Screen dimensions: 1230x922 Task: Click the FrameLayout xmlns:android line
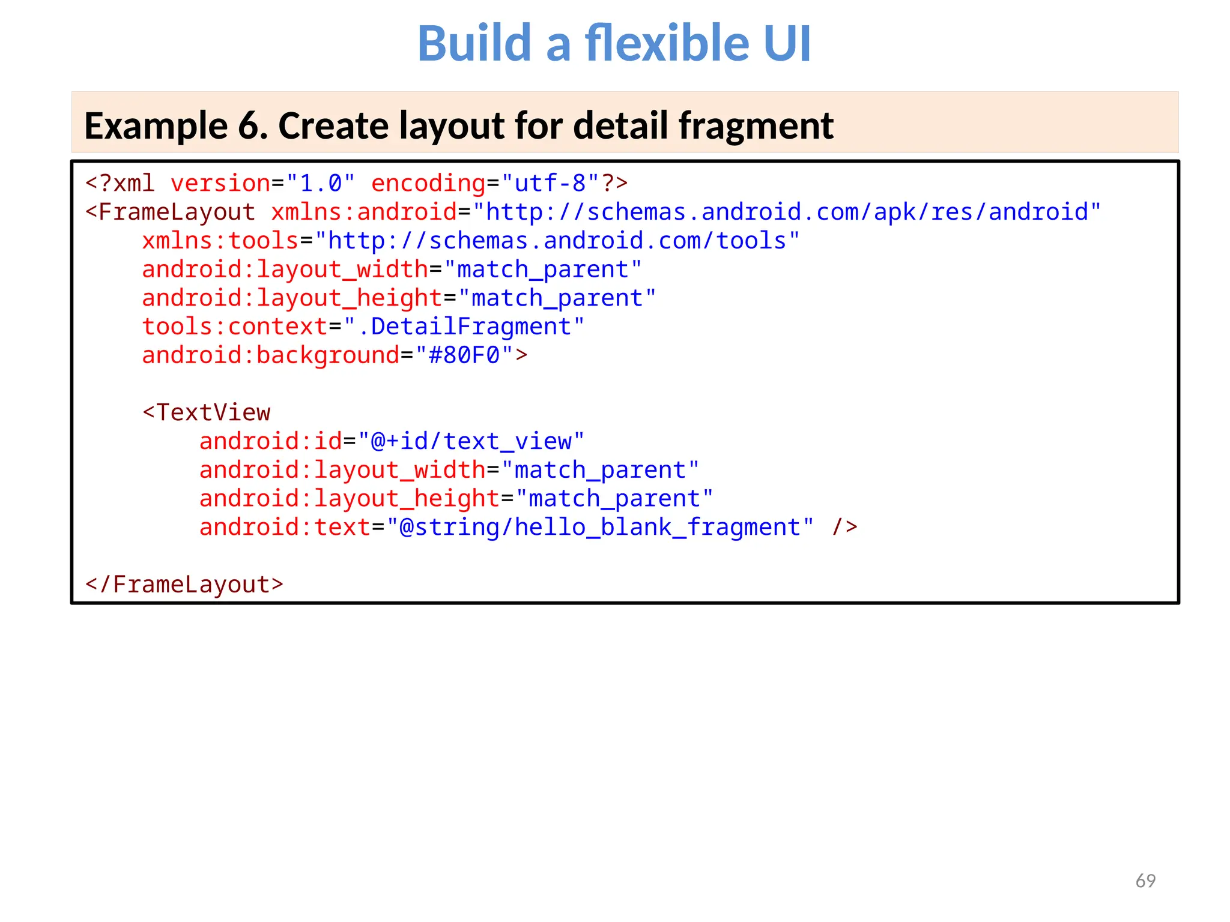593,212
